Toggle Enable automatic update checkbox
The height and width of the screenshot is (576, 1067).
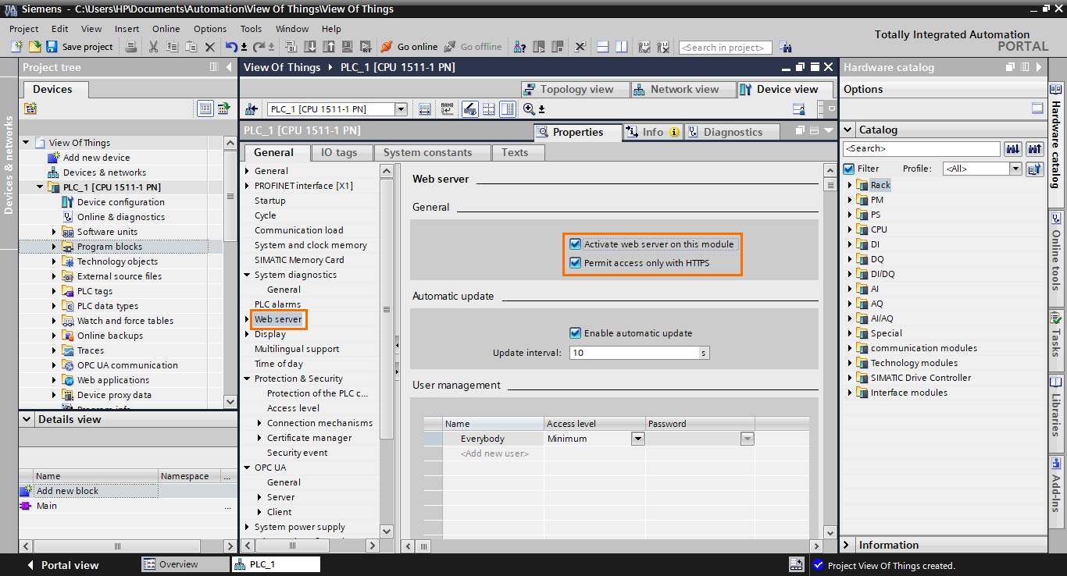(x=576, y=333)
